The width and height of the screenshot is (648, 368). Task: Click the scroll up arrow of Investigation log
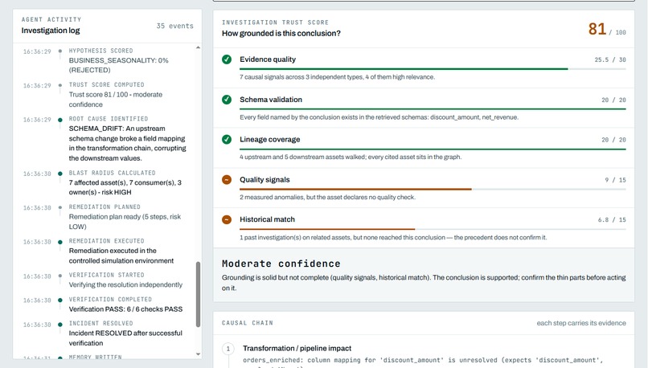[198, 47]
